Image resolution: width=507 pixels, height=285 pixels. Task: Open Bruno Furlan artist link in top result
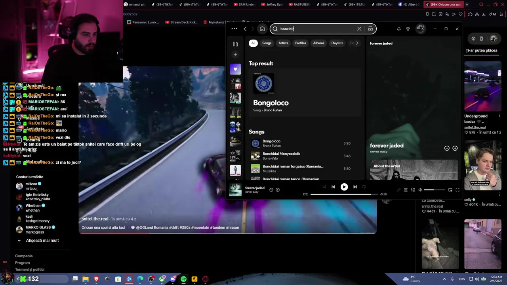click(x=273, y=110)
